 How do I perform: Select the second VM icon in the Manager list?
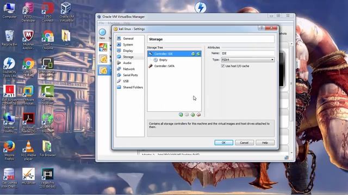point(103,59)
